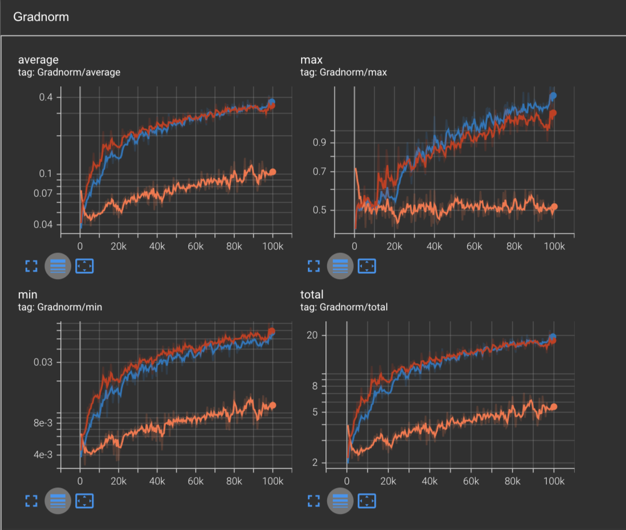Click the orange endpoint marker on average chart

tap(273, 171)
